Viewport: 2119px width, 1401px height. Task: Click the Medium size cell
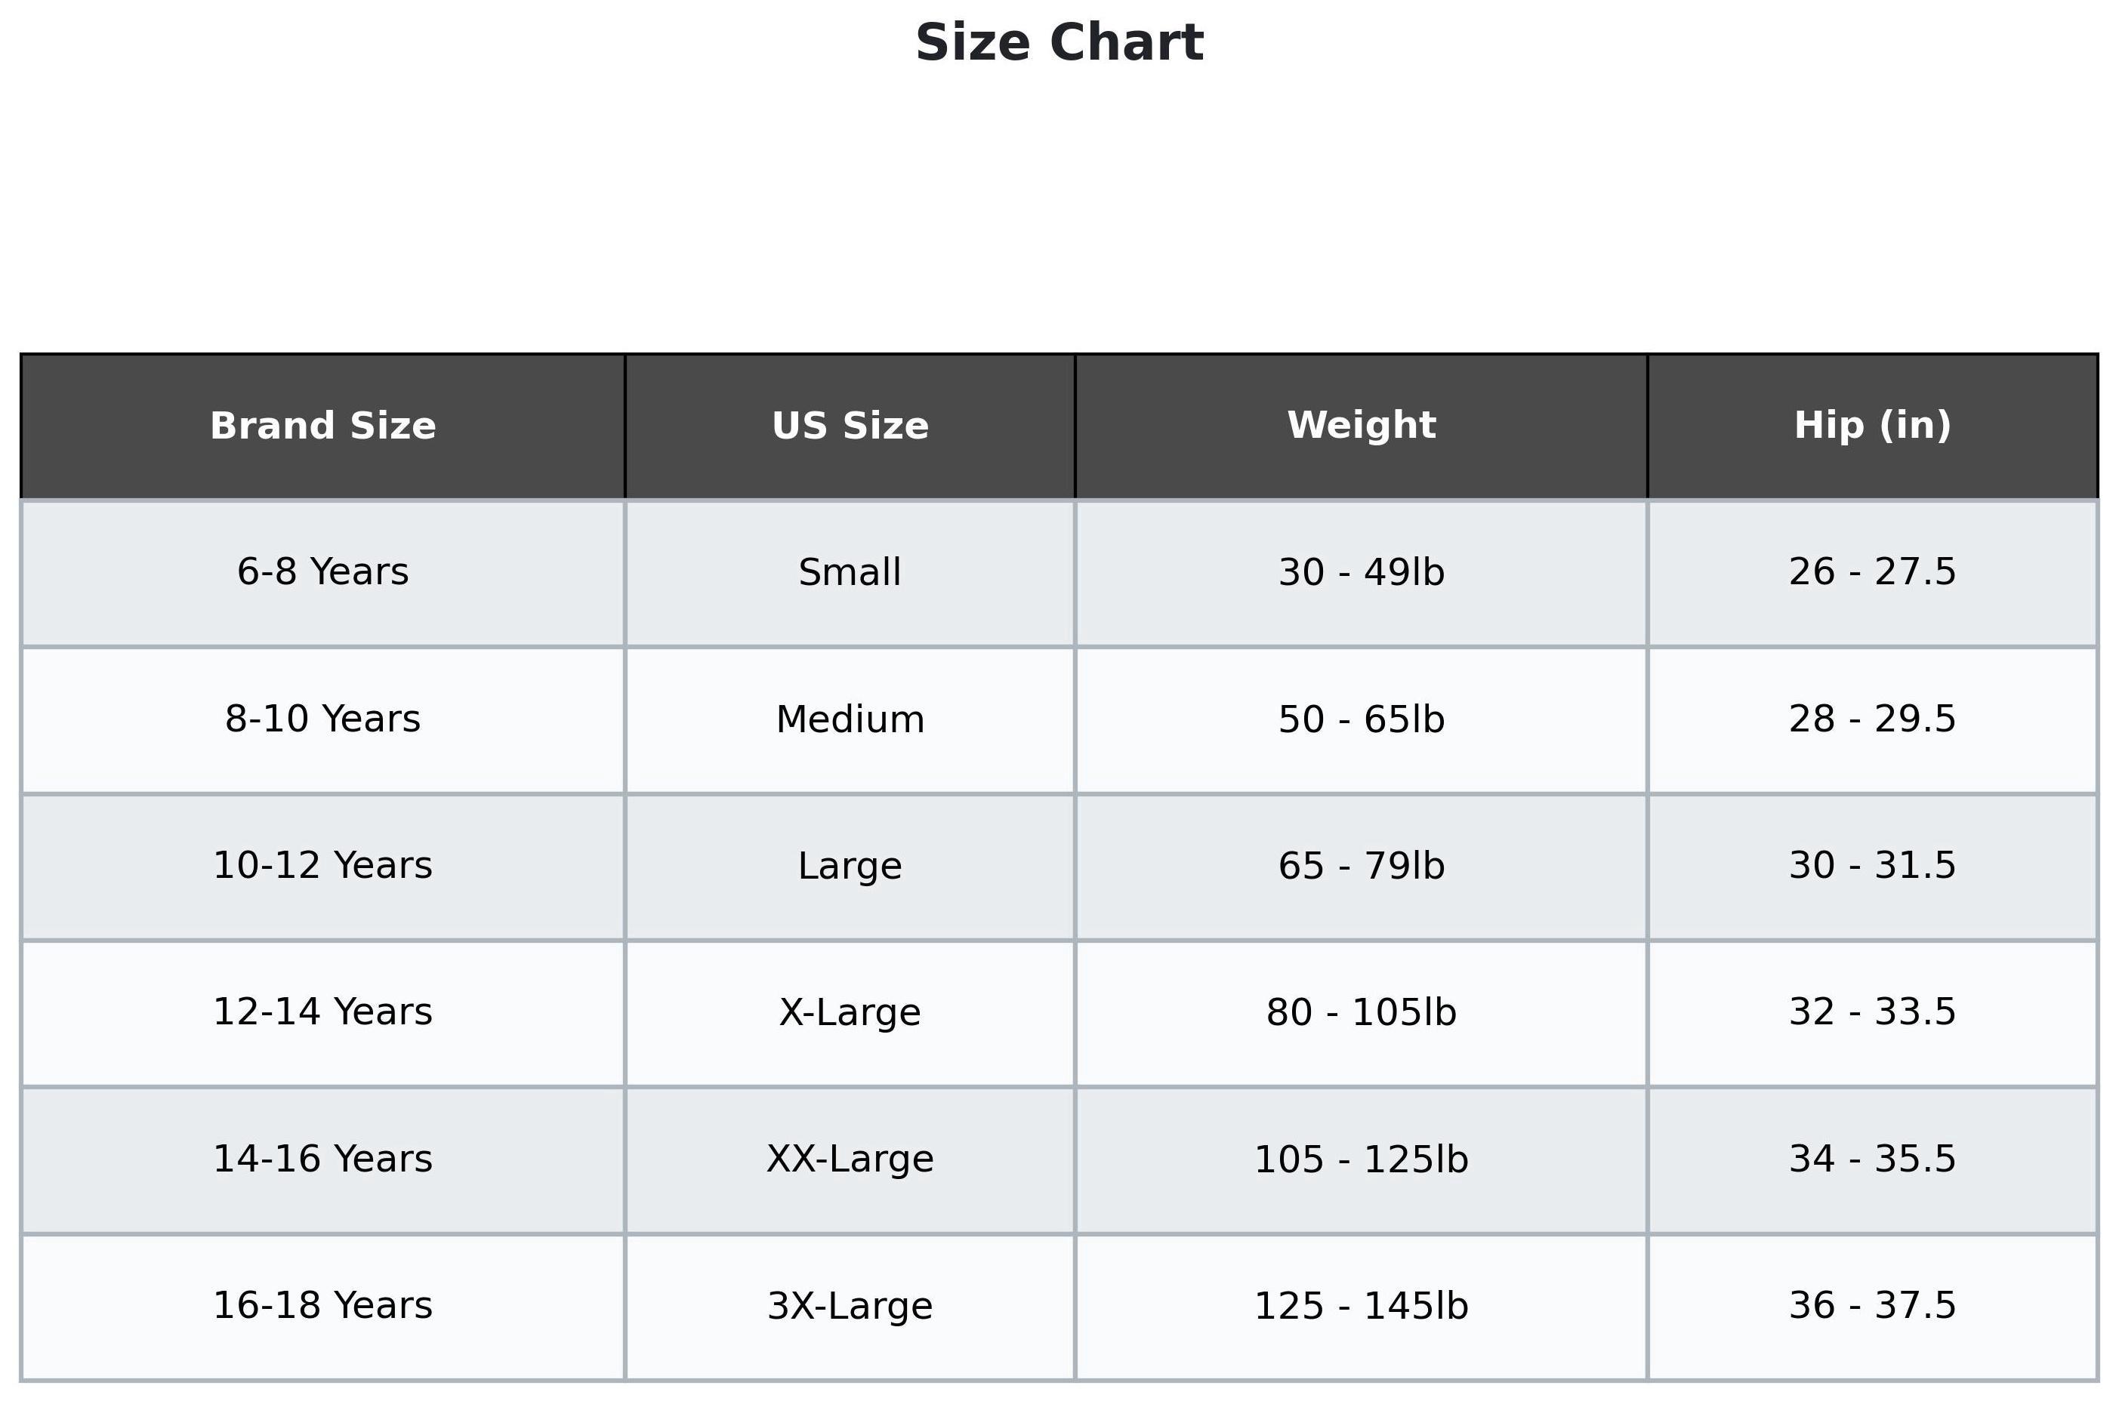850,719
